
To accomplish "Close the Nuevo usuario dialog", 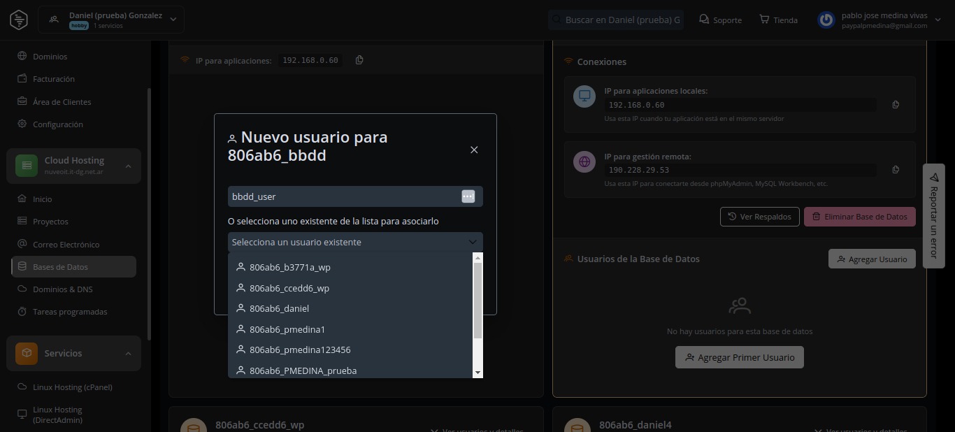I will (474, 150).
